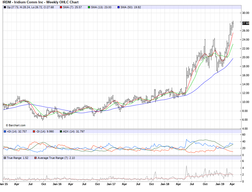This screenshot has width=252, height=192.
Task: Click the 60 label on the ADX axis
Action: point(244,135)
